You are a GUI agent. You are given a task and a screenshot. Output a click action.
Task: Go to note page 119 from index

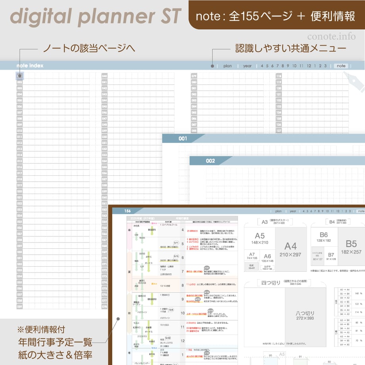(x=279, y=82)
